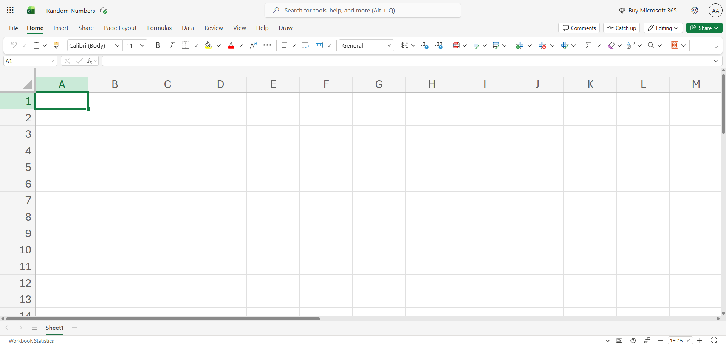The width and height of the screenshot is (726, 345).
Task: Click the Cell Styles icon
Action: [x=476, y=45]
